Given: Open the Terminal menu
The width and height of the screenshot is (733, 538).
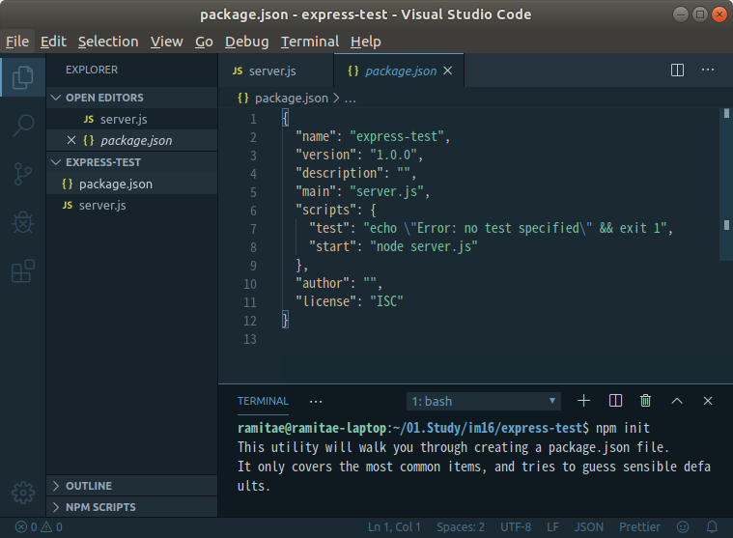Looking at the screenshot, I should (309, 42).
